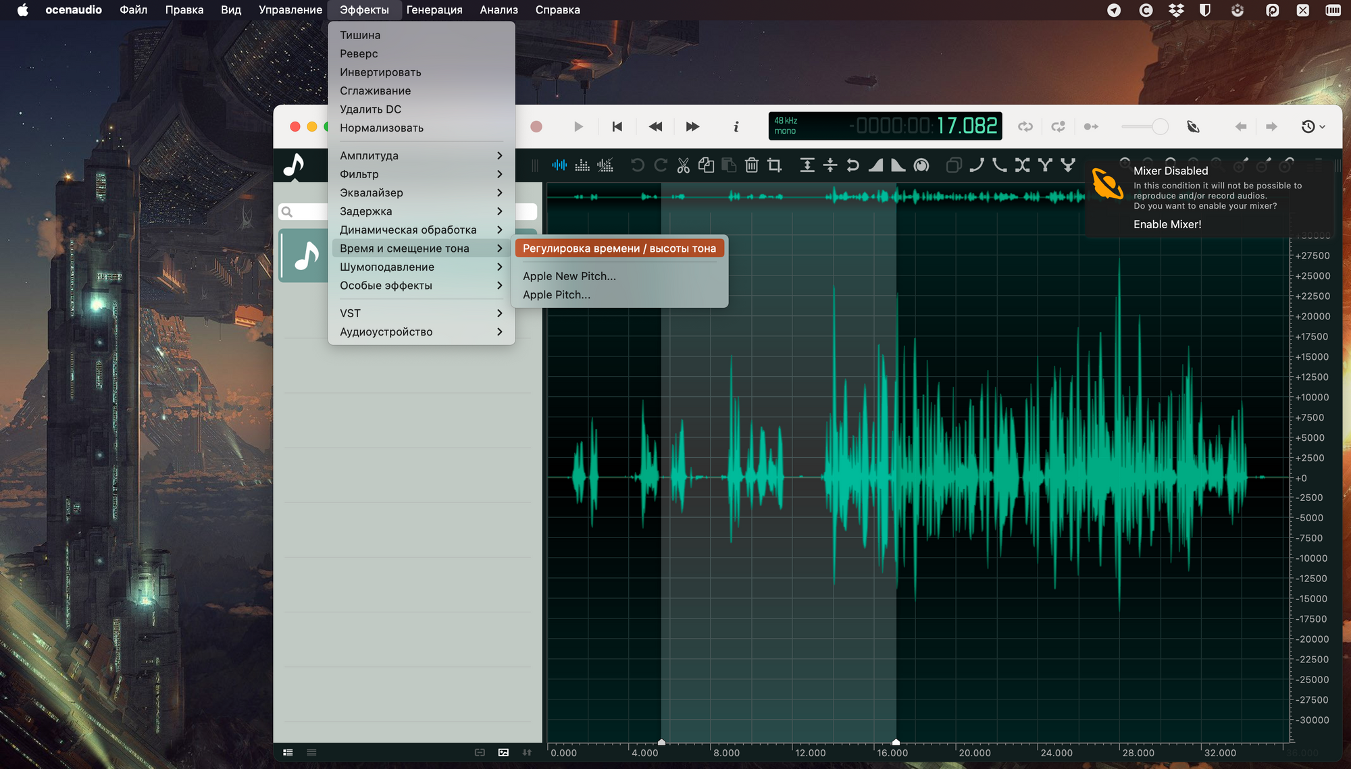
Task: Select Apple New Pitch... menu entry
Action: (x=569, y=276)
